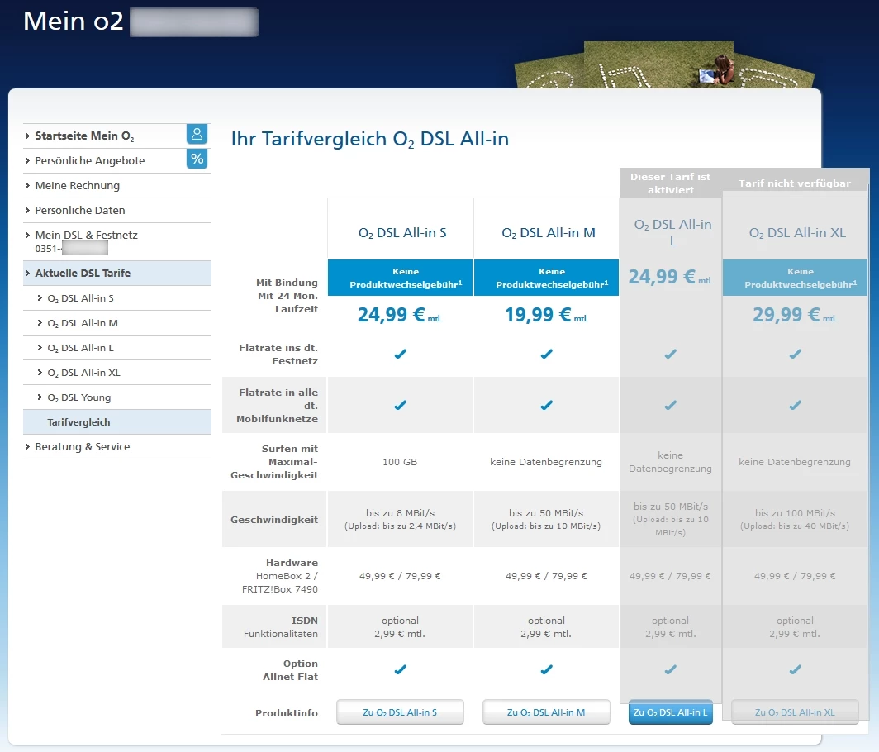Screen dimensions: 879x752
Task: Click the 'Dieser Tarif ist aktiviert' label
Action: pyautogui.click(x=671, y=183)
